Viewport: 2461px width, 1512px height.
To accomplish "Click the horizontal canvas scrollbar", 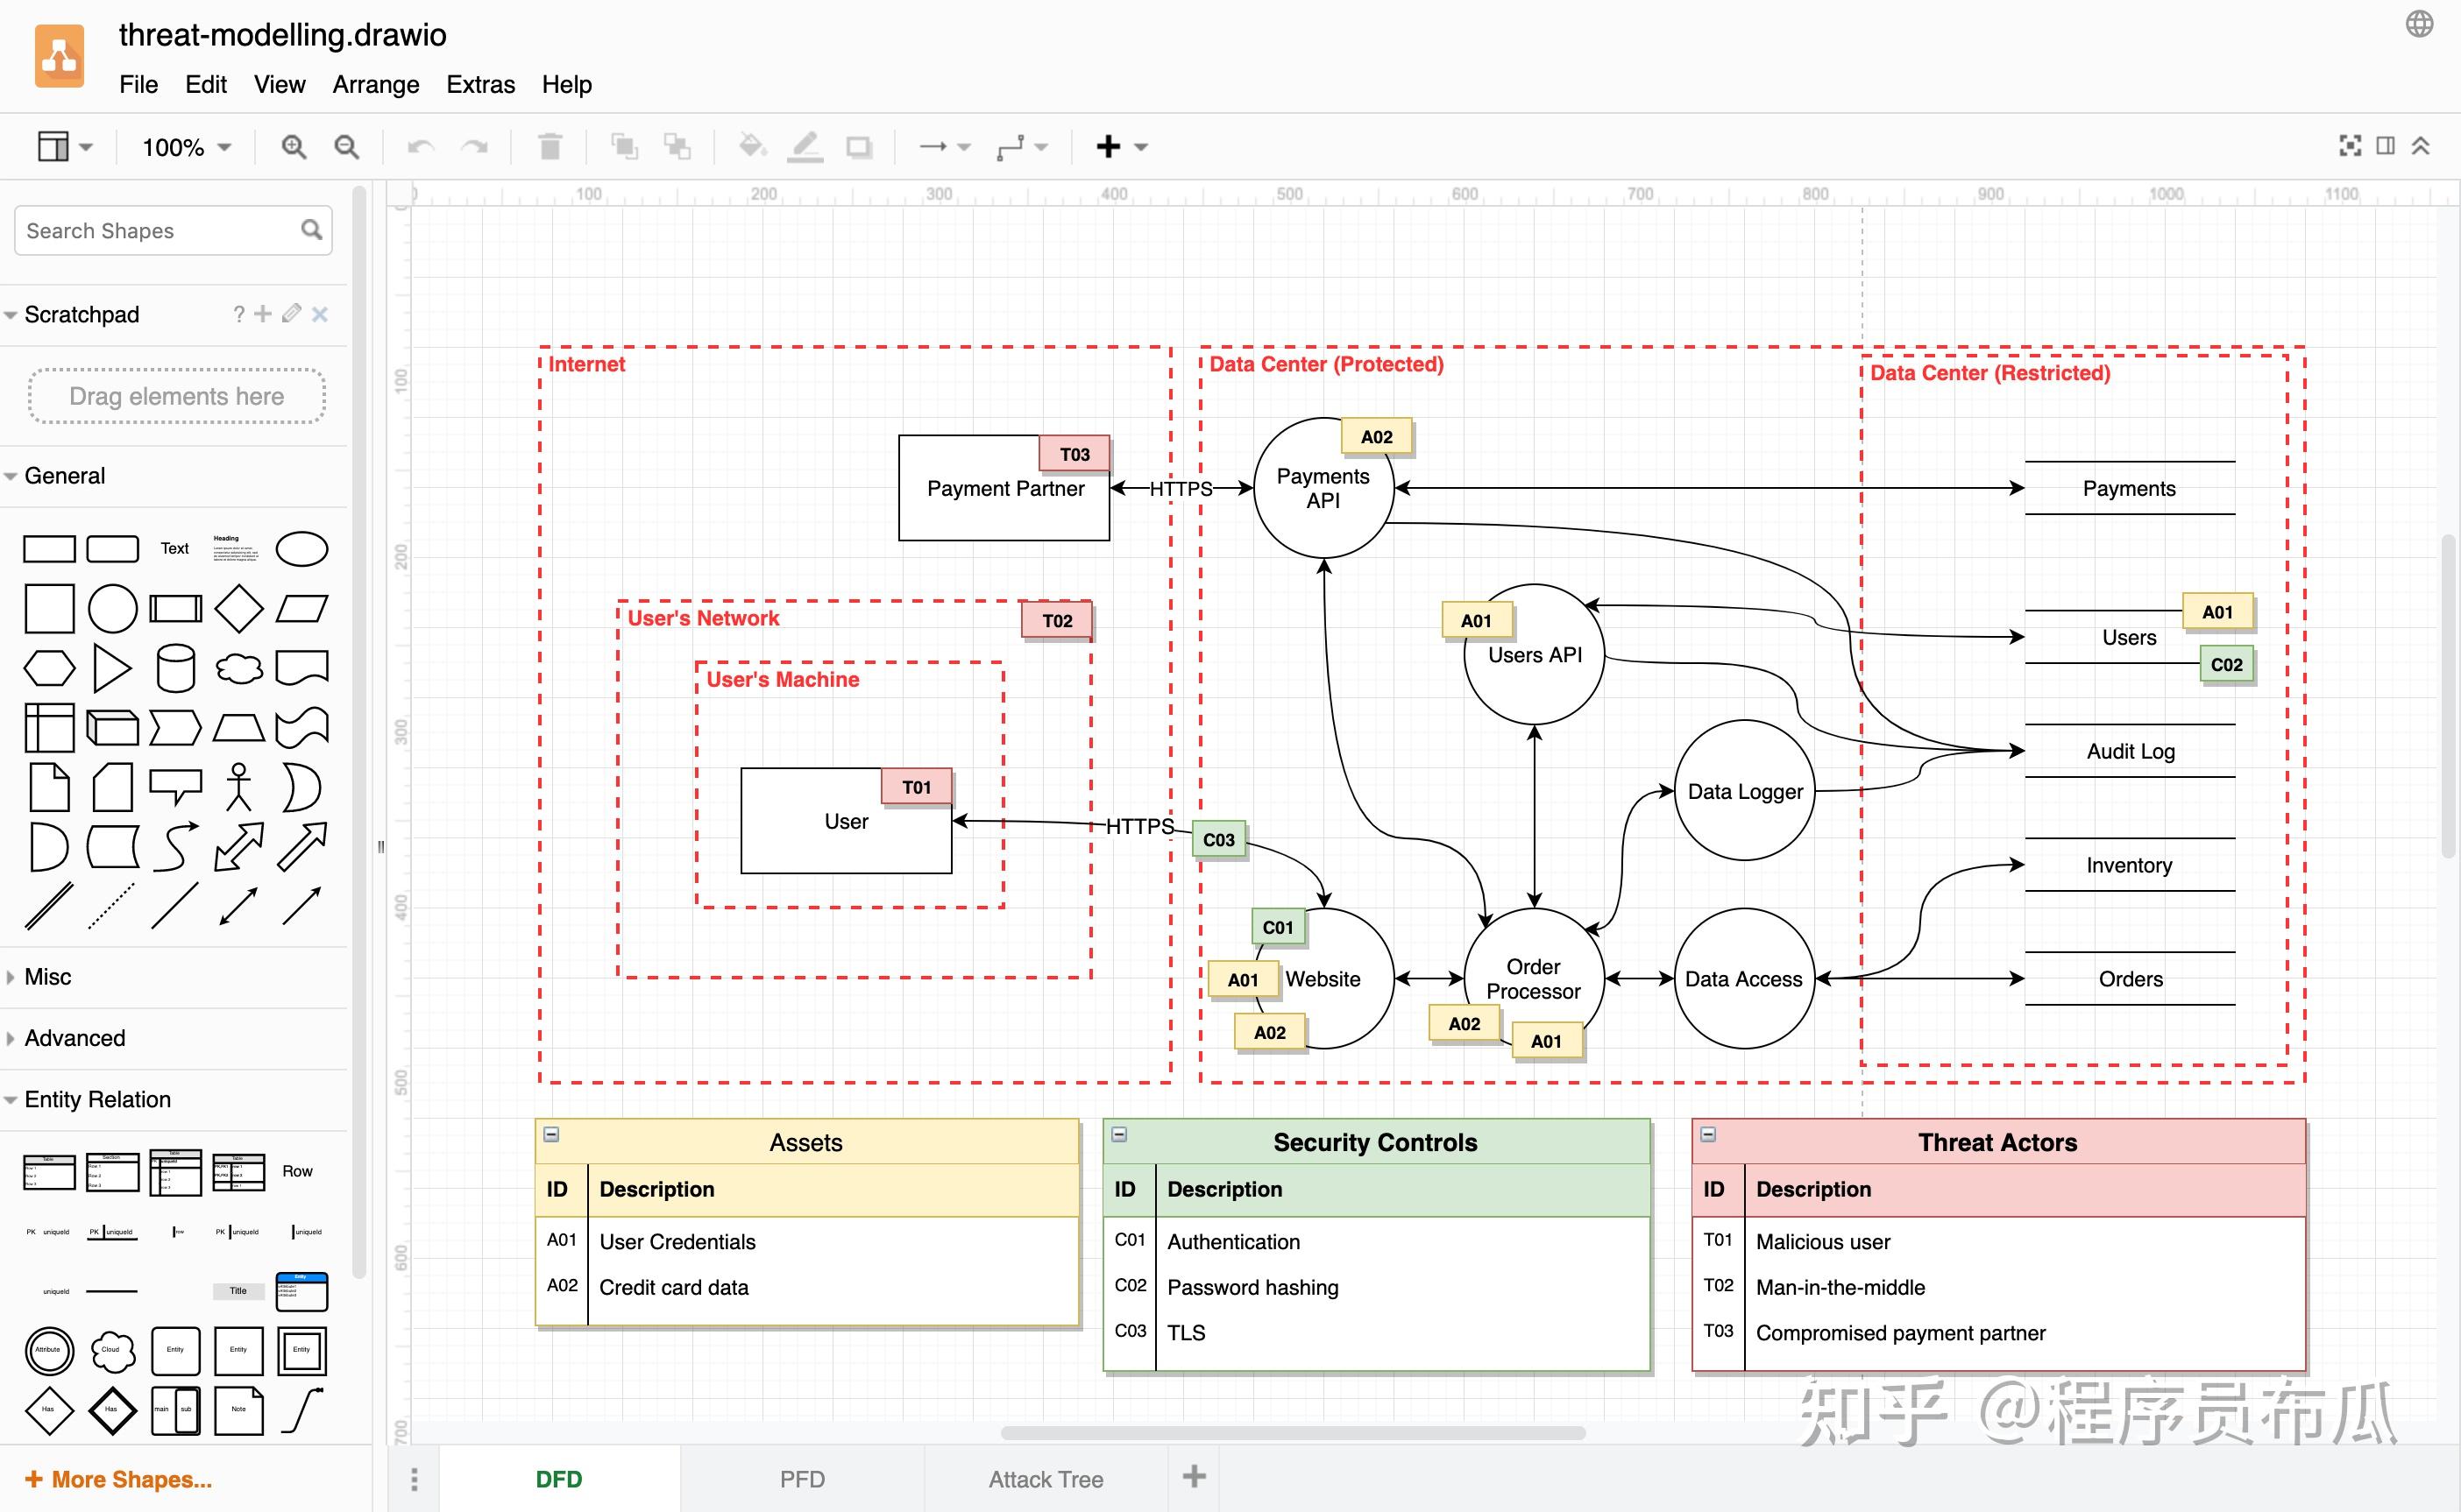I will tap(1293, 1433).
